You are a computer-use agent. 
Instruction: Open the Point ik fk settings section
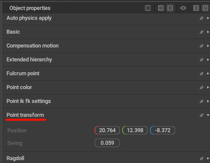pyautogui.click(x=106, y=101)
